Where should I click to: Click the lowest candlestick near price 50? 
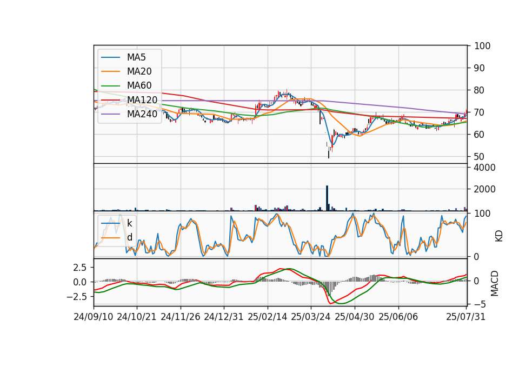click(x=329, y=153)
